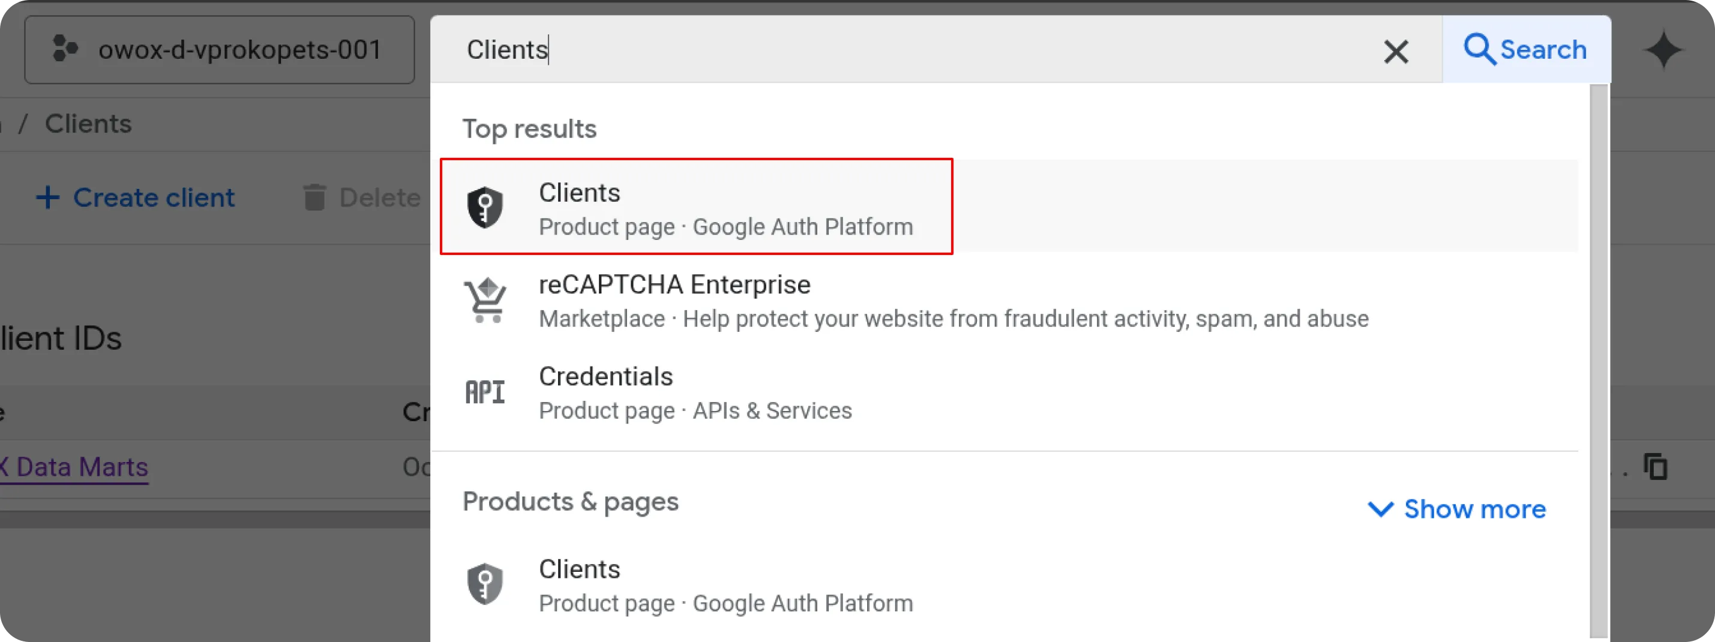Click the delete trash icon
1715x642 pixels.
(316, 197)
